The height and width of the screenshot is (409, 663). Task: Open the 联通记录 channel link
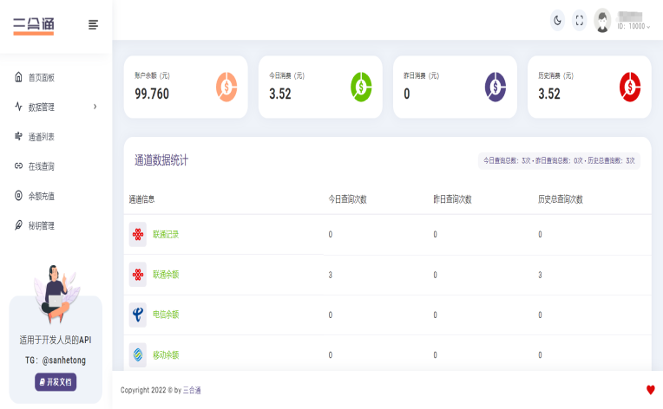pyautogui.click(x=166, y=235)
